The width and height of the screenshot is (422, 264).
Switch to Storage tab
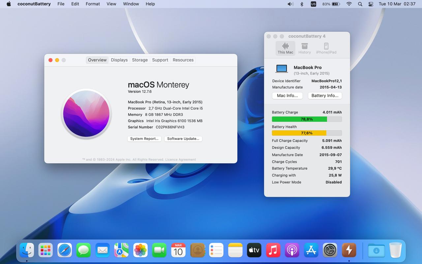pyautogui.click(x=140, y=60)
